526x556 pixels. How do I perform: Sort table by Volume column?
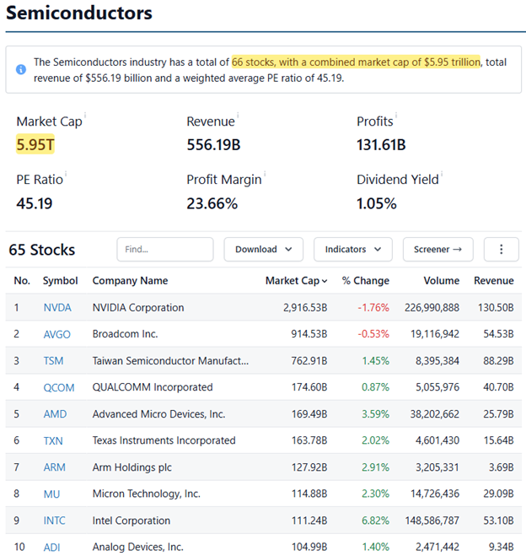tap(442, 281)
